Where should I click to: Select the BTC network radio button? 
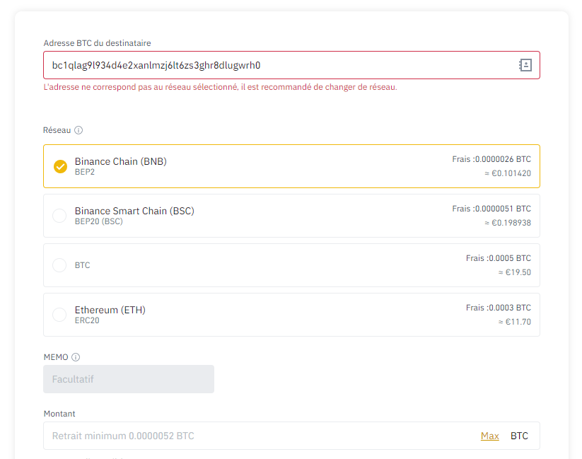point(60,265)
